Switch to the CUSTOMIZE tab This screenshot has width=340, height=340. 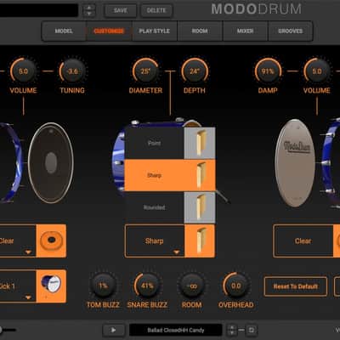[109, 31]
